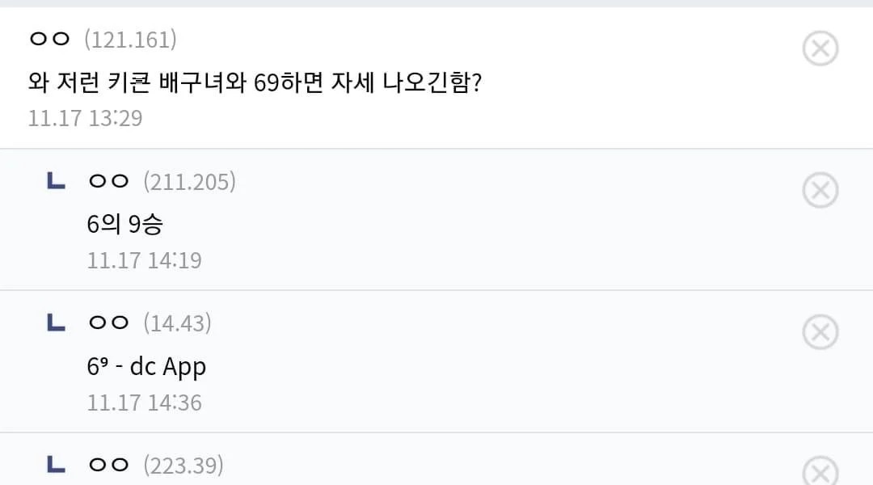Select the reply text "6의 9승"
The image size is (873, 485).
click(124, 224)
